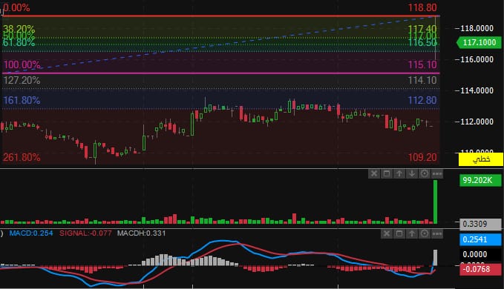Viewport: 504px width, 289px height.
Task: Maximize the volume indicator panel
Action: pos(387,173)
